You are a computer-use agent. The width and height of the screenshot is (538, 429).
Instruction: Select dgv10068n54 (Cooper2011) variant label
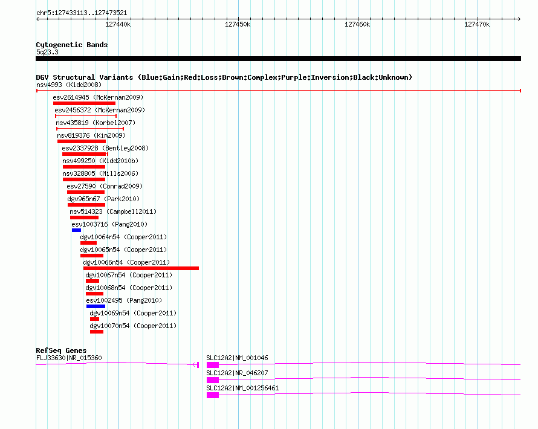(129, 288)
